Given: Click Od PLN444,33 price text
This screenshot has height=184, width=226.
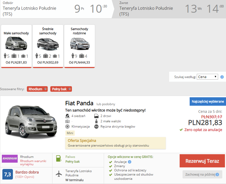Looking at the screenshot, I should tap(80, 62).
